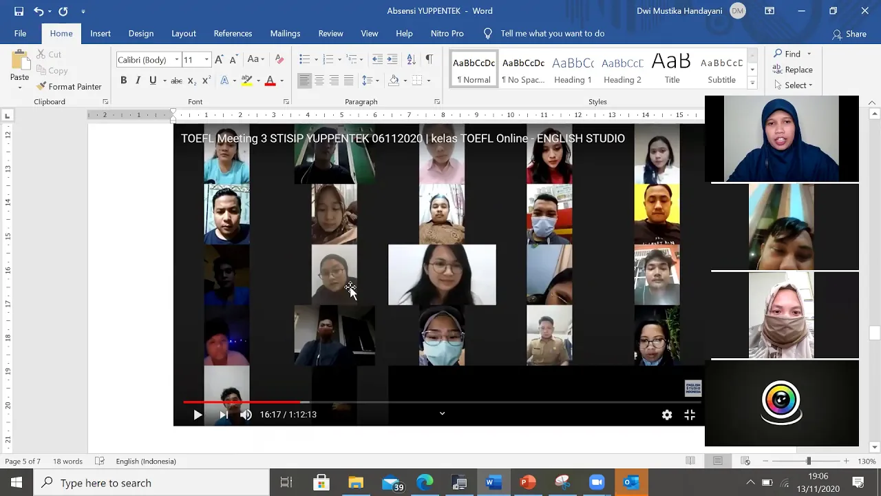Open PowerPoint from the taskbar
Image resolution: width=881 pixels, height=496 pixels.
pos(528,483)
